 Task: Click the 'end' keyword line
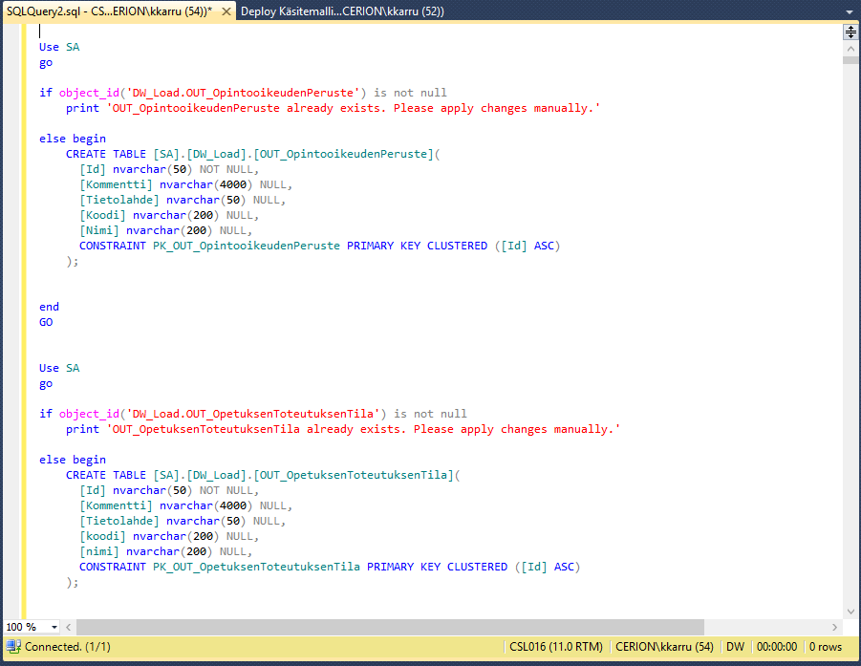(x=49, y=307)
